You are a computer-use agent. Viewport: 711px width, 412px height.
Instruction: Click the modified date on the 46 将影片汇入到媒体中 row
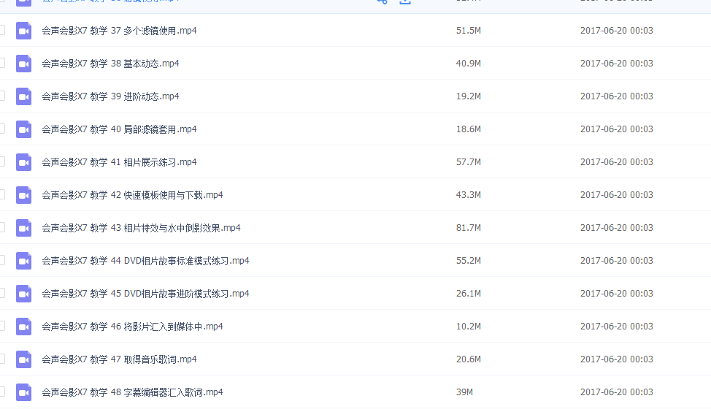(x=617, y=327)
